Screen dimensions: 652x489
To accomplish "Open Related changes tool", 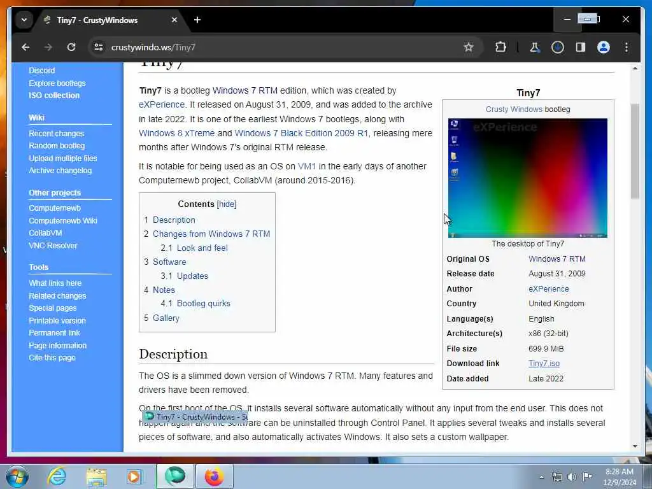I will point(57,296).
